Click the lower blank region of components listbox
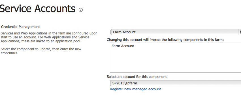 (175, 66)
